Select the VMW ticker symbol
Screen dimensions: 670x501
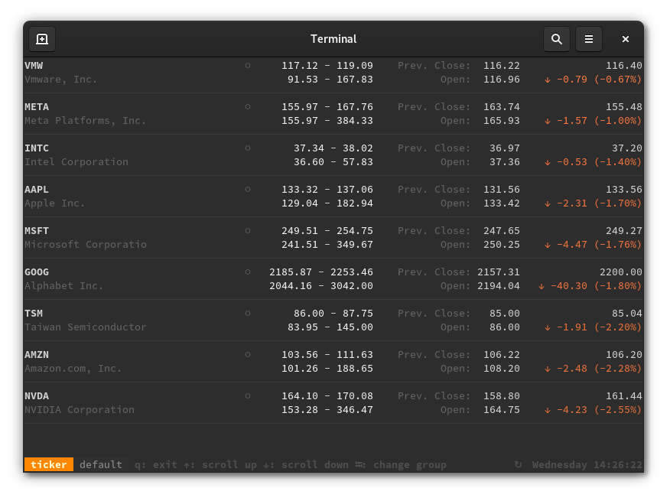click(34, 66)
